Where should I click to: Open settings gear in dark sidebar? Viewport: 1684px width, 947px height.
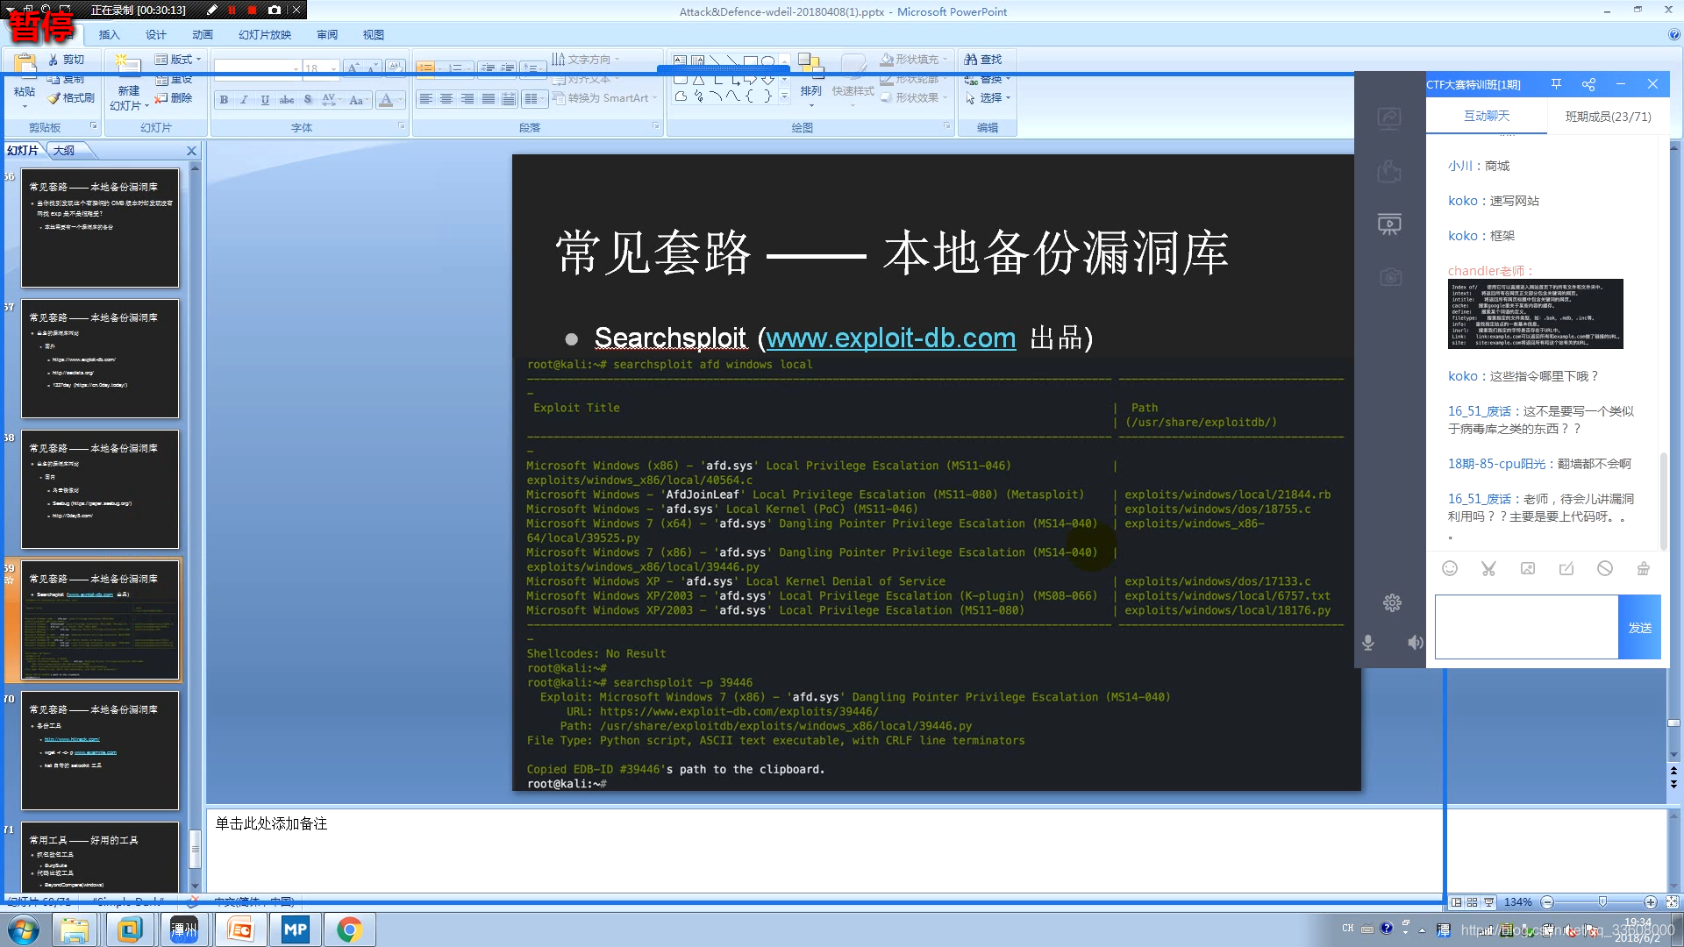[1392, 602]
